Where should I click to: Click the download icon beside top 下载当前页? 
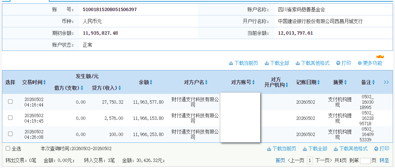coord(231,63)
